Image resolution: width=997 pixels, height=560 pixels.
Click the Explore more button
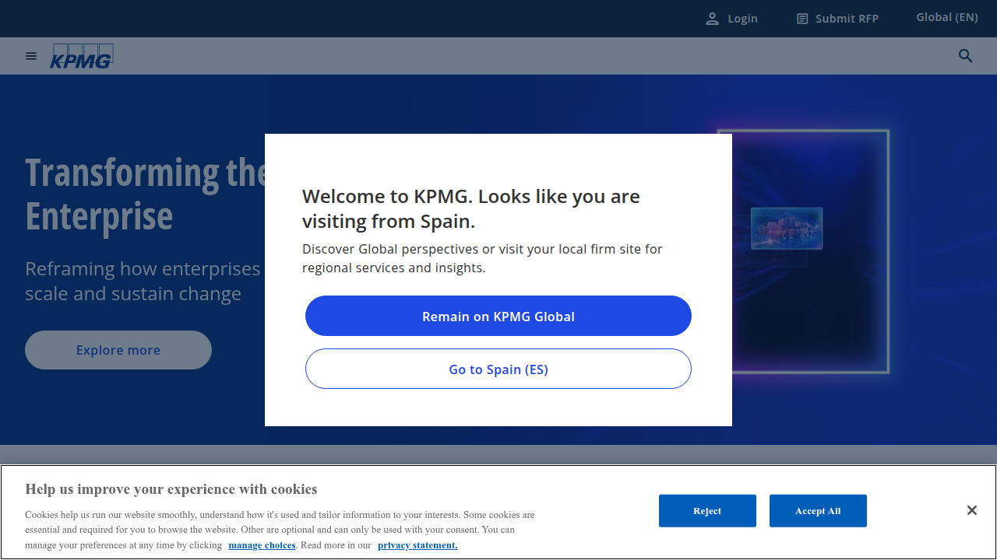tap(118, 350)
